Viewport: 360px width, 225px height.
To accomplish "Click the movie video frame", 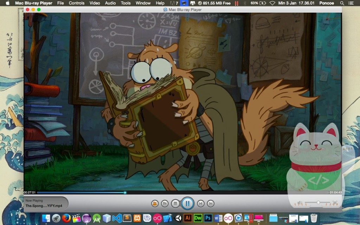I will [x=183, y=102].
